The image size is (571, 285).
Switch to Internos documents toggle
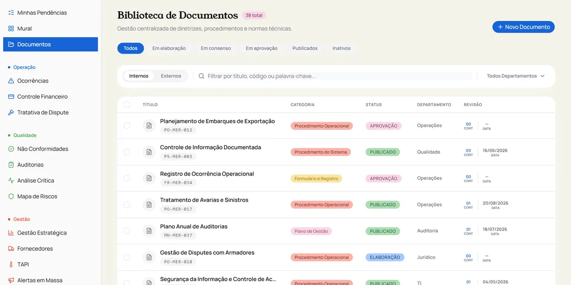tap(139, 76)
